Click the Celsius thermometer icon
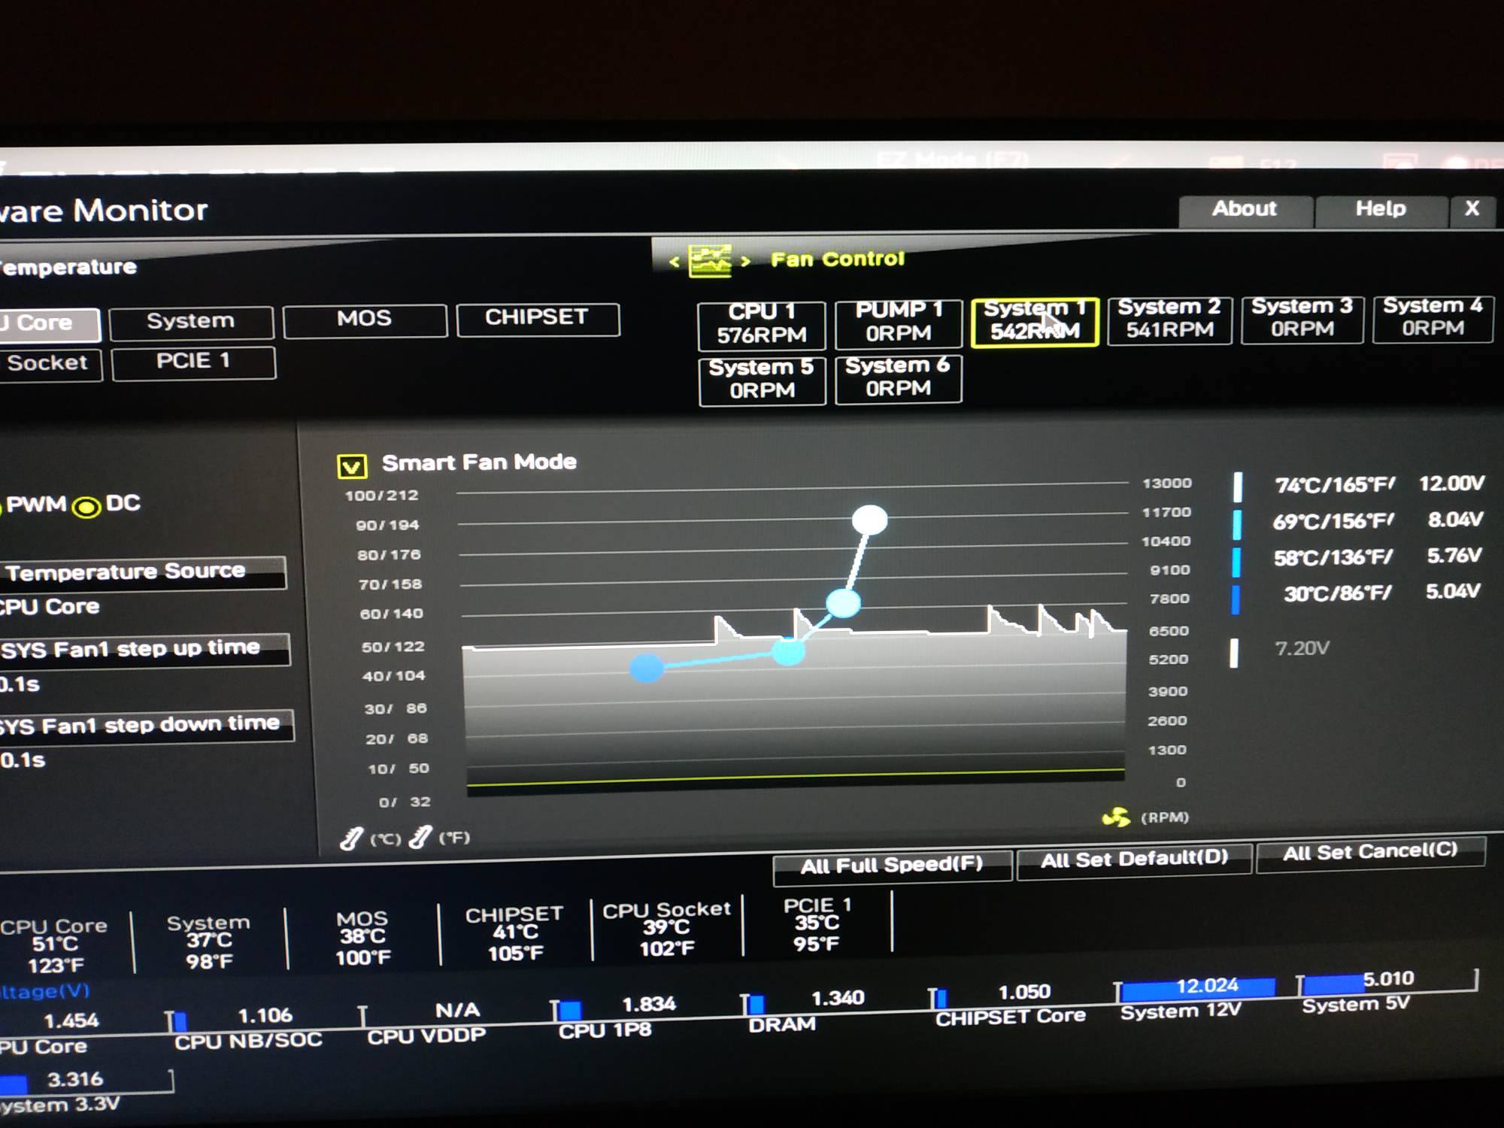This screenshot has height=1128, width=1504. (351, 838)
